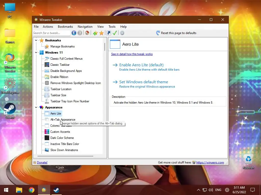This screenshot has width=261, height=195.
Task: Select Alt+Tab Appearance in the tree
Action: click(x=63, y=120)
